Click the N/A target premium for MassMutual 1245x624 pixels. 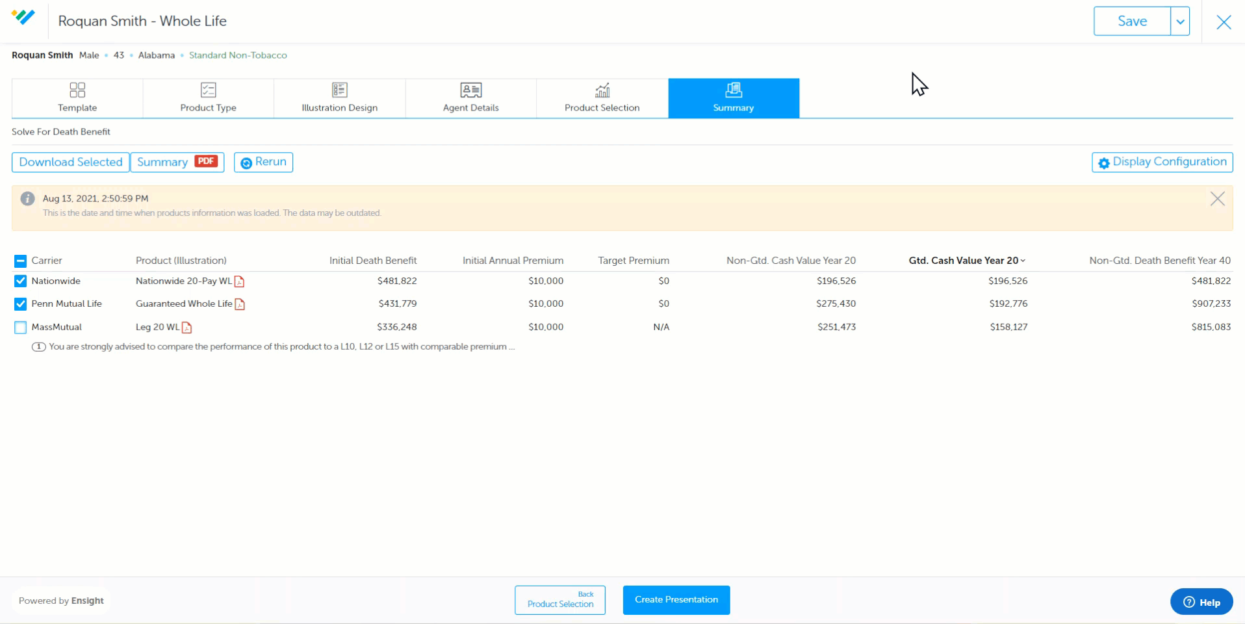pyautogui.click(x=661, y=327)
